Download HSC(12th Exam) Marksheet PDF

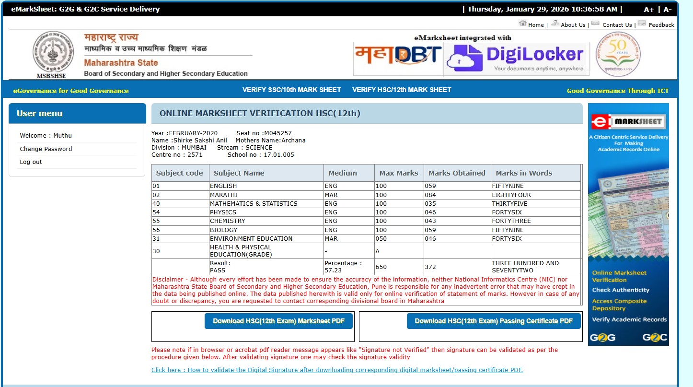tap(278, 321)
